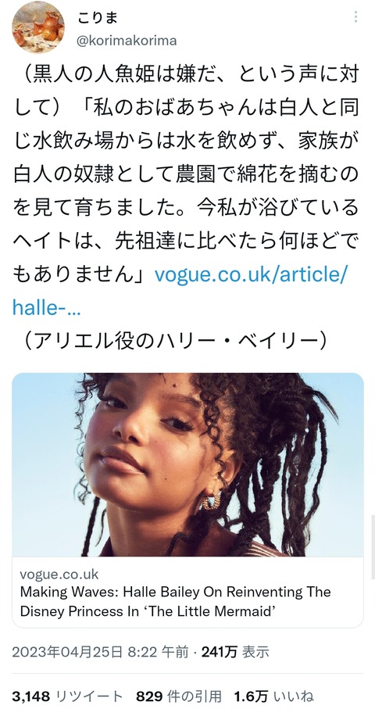
Task: Click the アリエル役のハリー・ベイリー caption line
Action: (x=175, y=341)
